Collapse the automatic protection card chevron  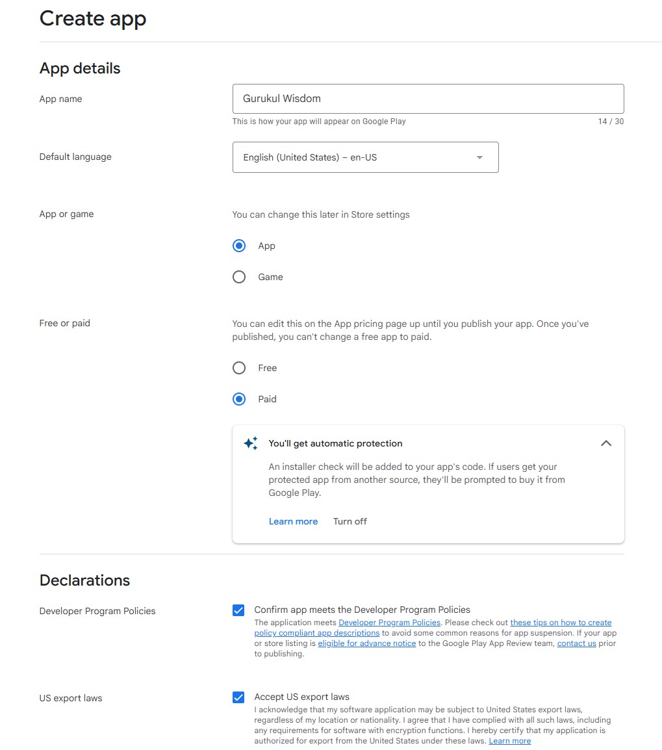(605, 443)
